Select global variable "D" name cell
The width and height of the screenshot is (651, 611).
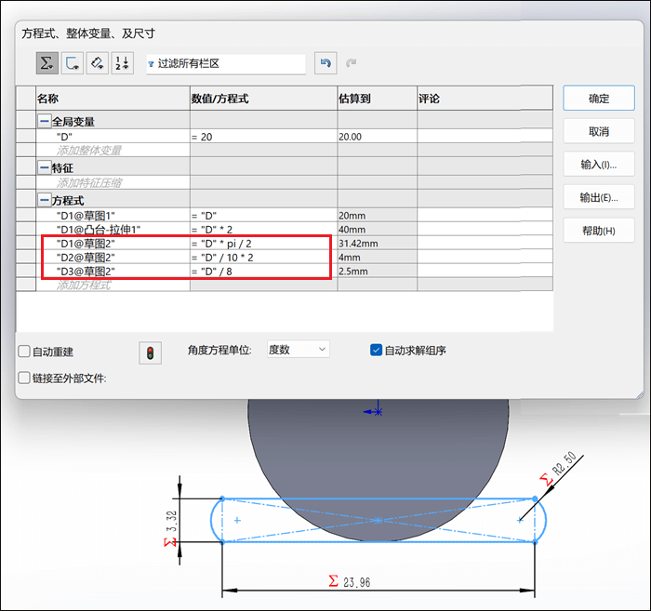tap(113, 137)
